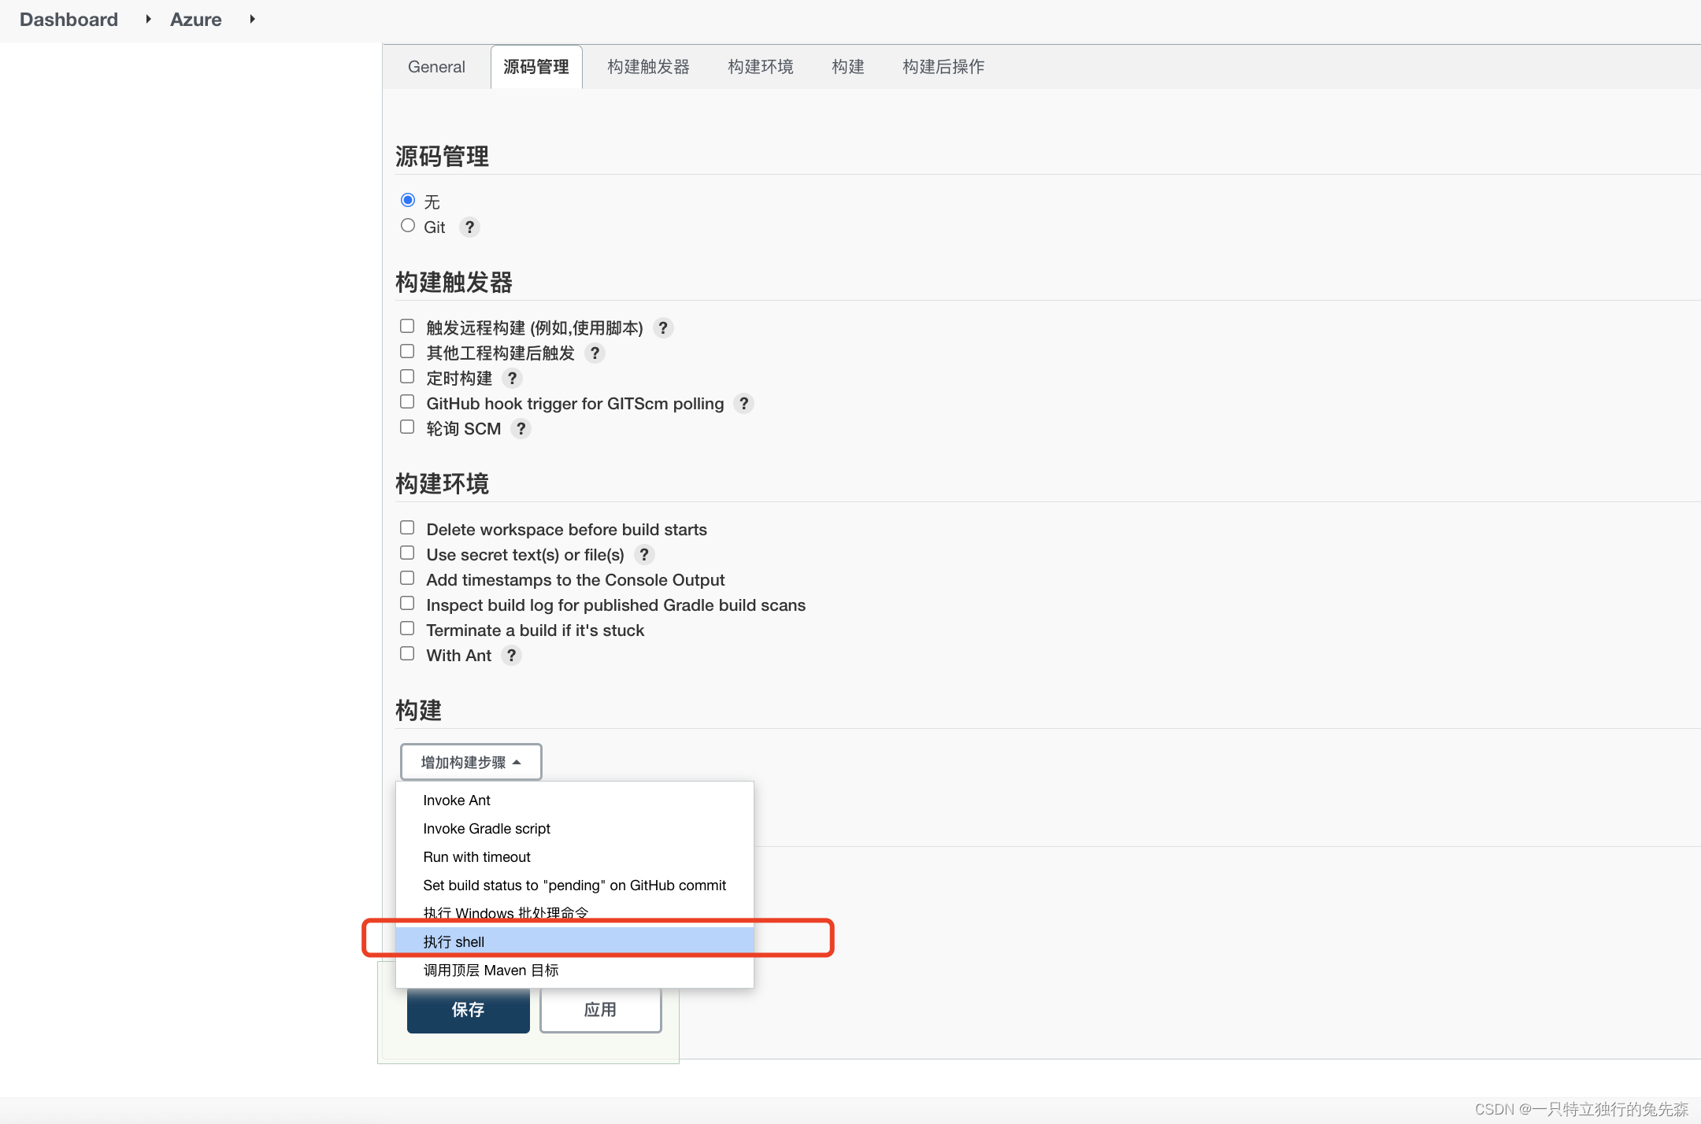Check the With Ant checkbox
The width and height of the screenshot is (1701, 1124).
click(407, 653)
